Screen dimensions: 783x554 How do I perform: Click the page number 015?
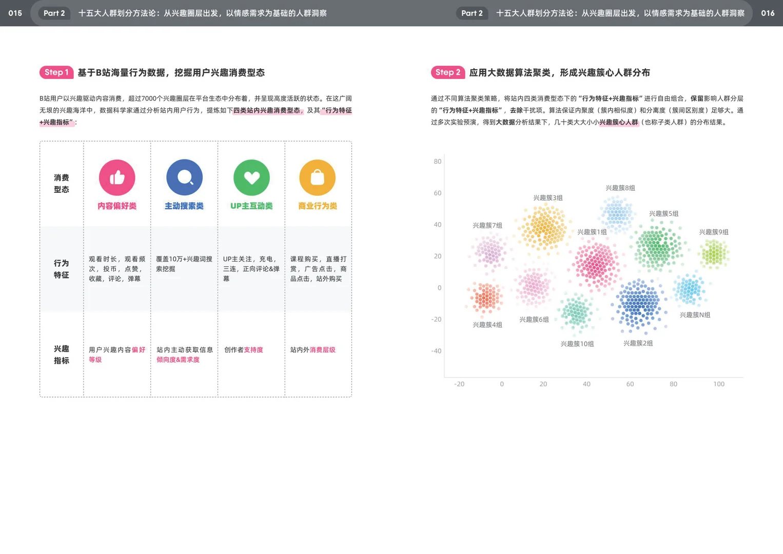pyautogui.click(x=15, y=13)
